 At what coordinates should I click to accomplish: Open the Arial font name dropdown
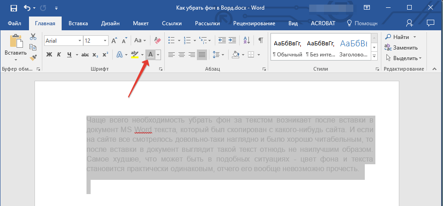80,40
